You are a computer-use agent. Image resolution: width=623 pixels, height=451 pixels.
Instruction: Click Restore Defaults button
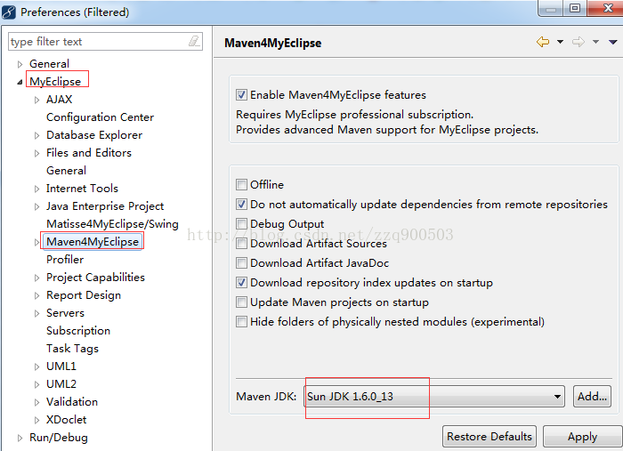489,436
